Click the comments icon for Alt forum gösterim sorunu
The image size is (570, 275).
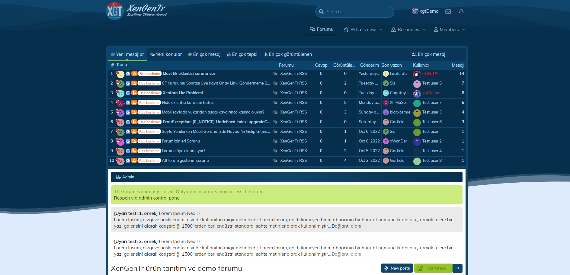point(275,161)
